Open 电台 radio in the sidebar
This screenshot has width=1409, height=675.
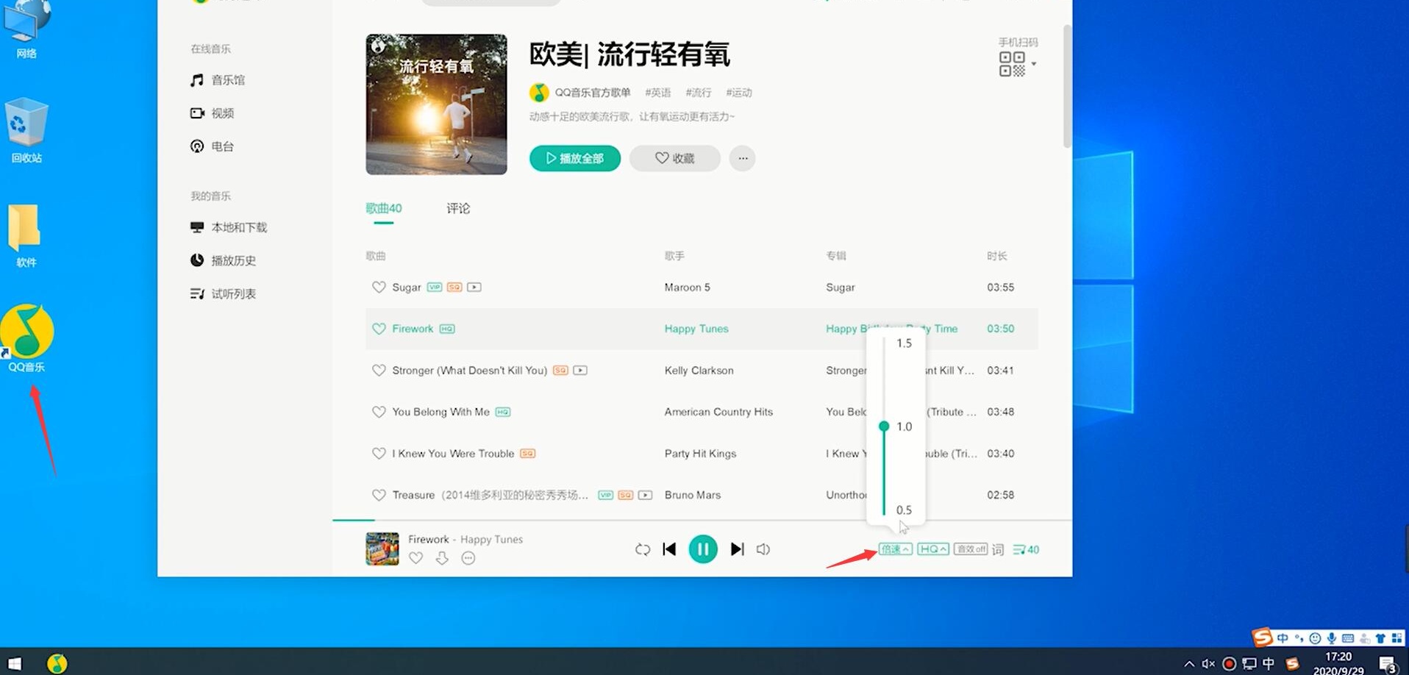click(x=213, y=146)
